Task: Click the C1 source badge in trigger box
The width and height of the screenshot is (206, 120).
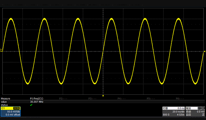Action: tap(199, 108)
